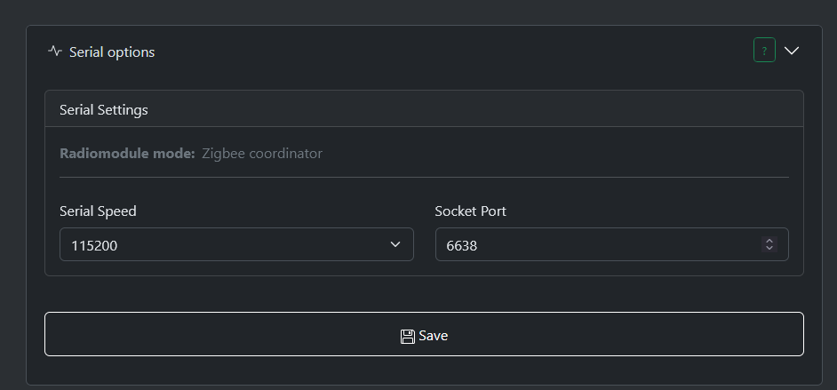This screenshot has width=837, height=390.
Task: Click the Serial options section title
Action: pos(112,52)
